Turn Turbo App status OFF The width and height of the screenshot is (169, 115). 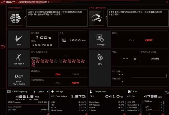149,40
